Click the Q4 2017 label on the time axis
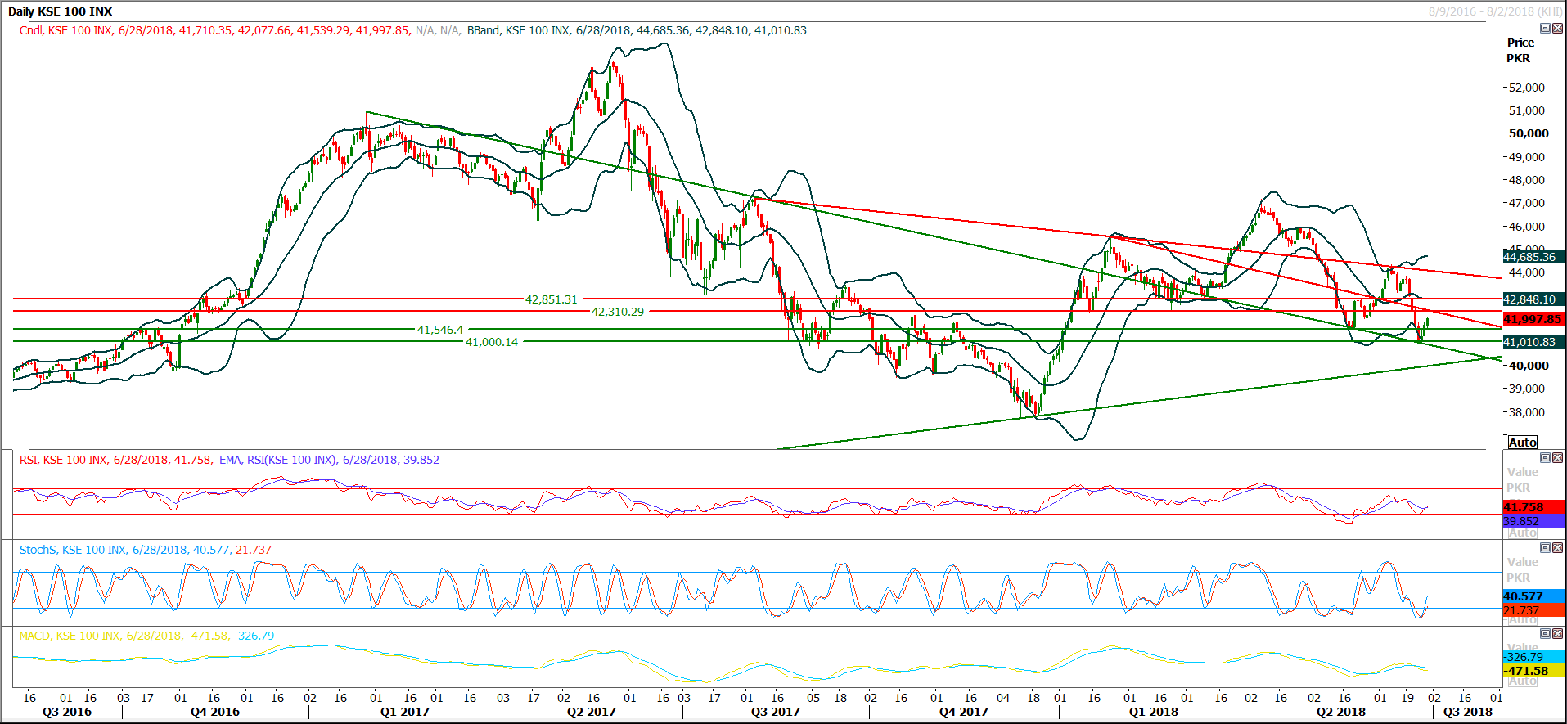The image size is (1567, 724). 964,712
